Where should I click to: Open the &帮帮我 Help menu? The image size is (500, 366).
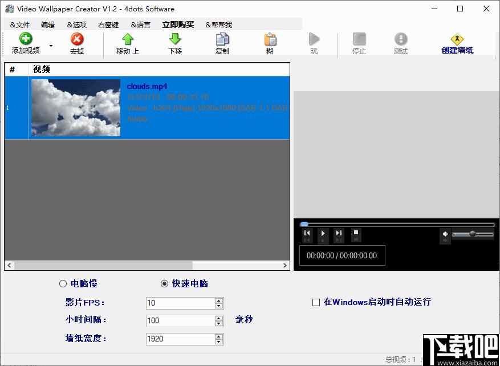219,25
